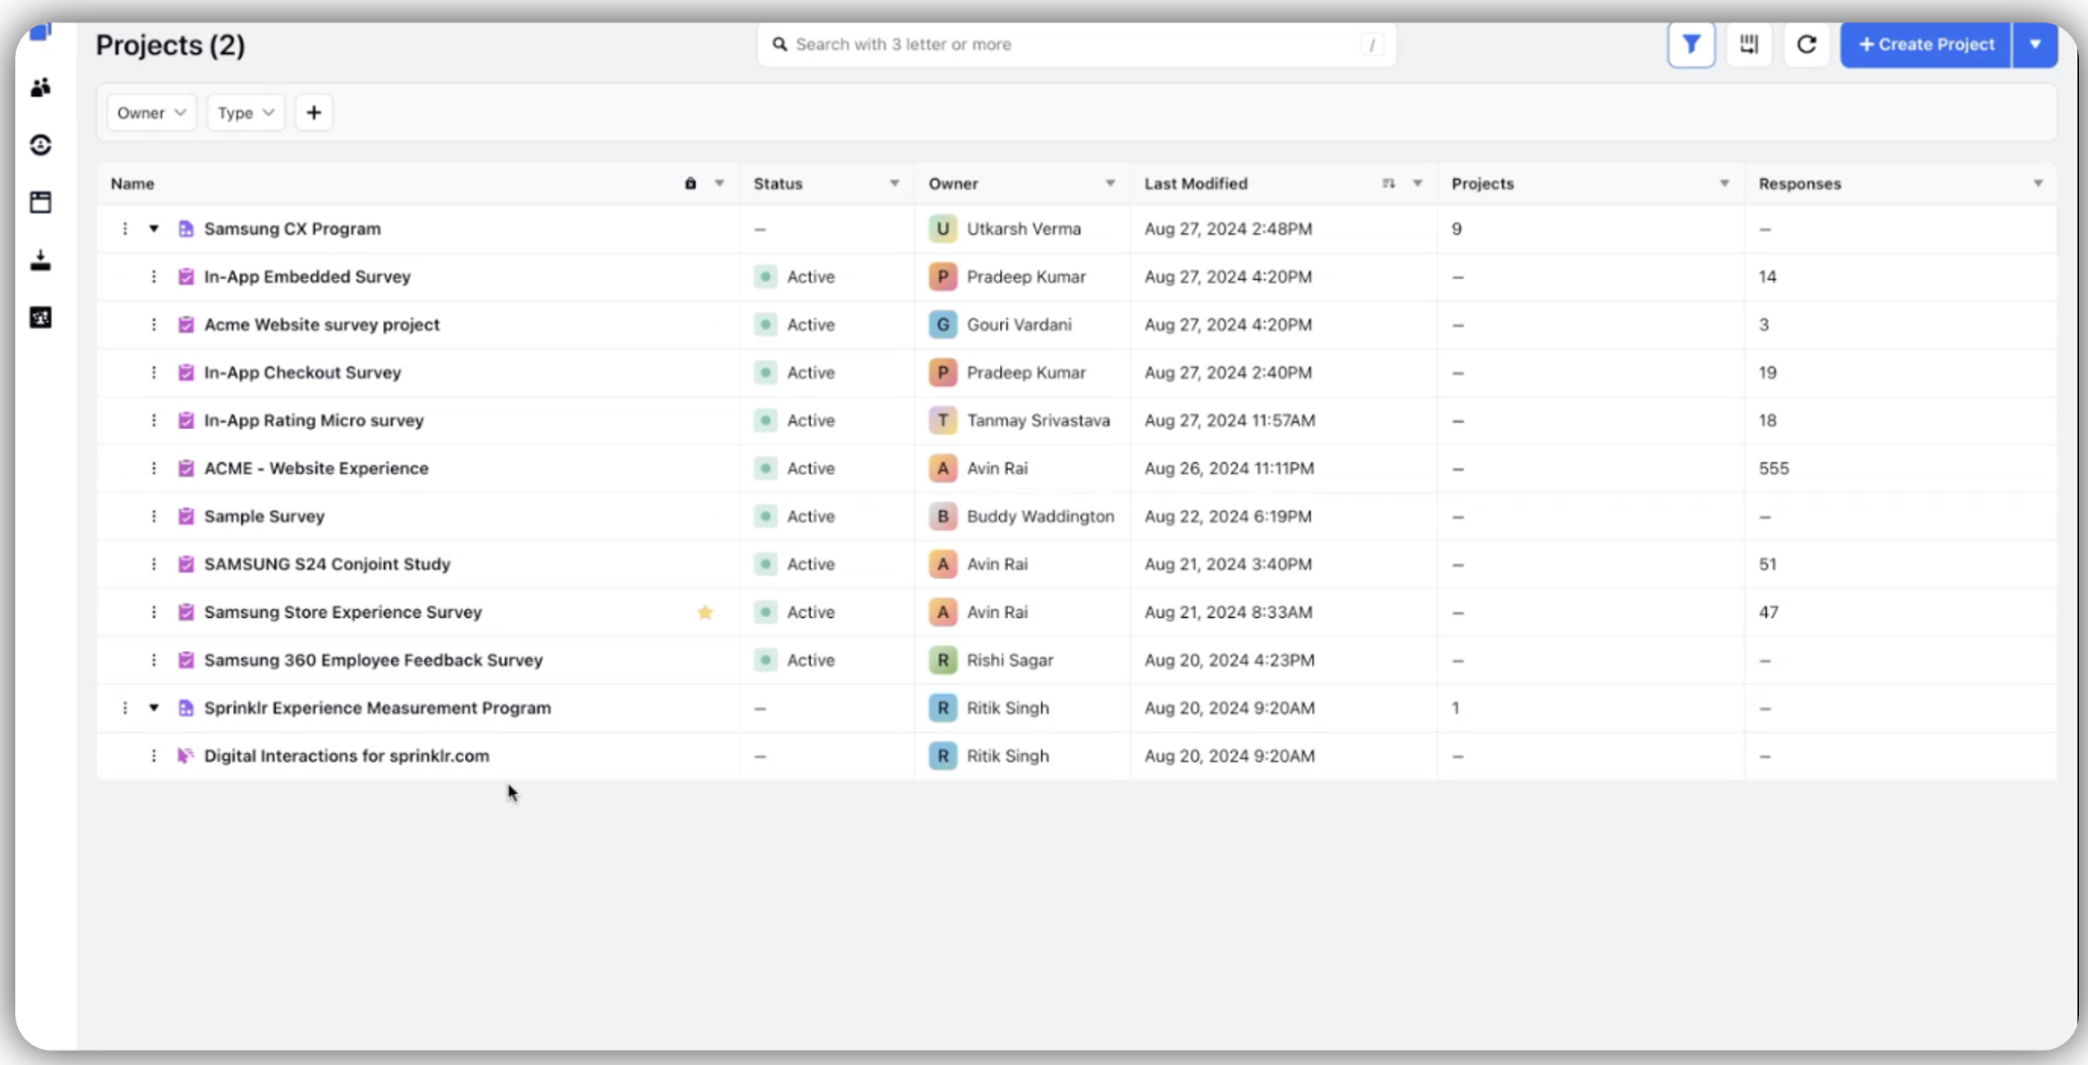Open the Owner column menu arrow
The image size is (2088, 1065).
pos(1111,183)
